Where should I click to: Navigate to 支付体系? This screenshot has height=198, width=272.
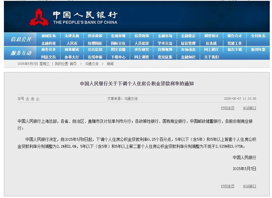tap(258, 36)
